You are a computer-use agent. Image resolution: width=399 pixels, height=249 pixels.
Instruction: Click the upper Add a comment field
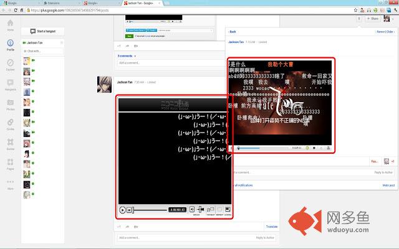tap(170, 63)
